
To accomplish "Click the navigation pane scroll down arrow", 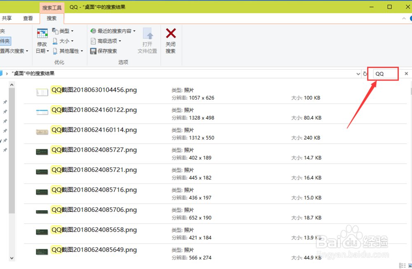I will tap(12, 258).
